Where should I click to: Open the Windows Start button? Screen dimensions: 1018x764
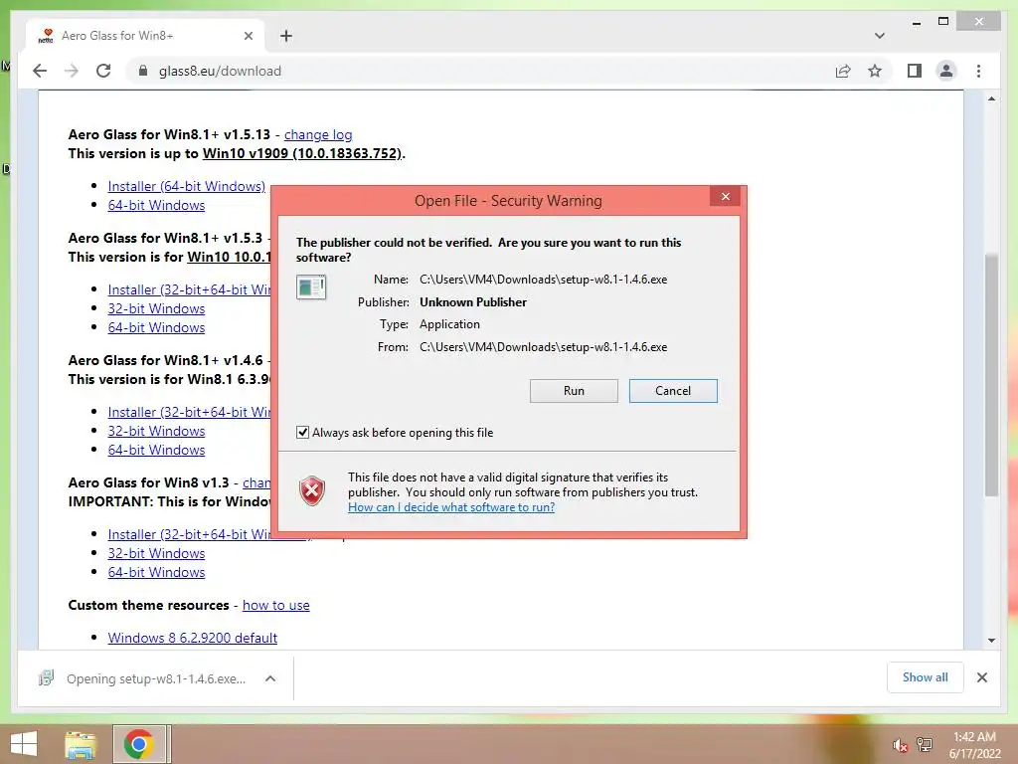point(24,744)
